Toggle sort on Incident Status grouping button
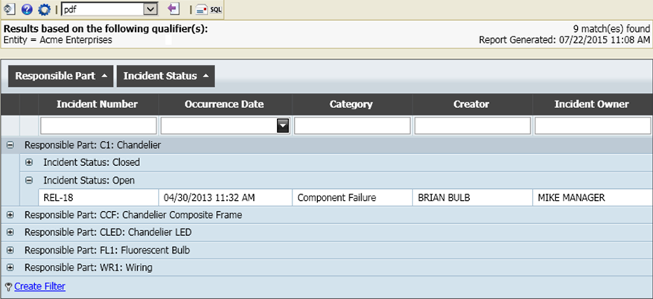The height and width of the screenshot is (299, 653). (x=165, y=76)
